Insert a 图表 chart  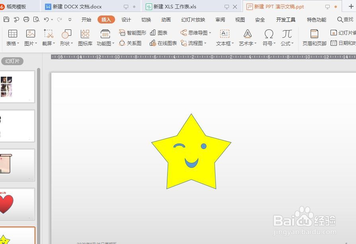click(x=159, y=33)
